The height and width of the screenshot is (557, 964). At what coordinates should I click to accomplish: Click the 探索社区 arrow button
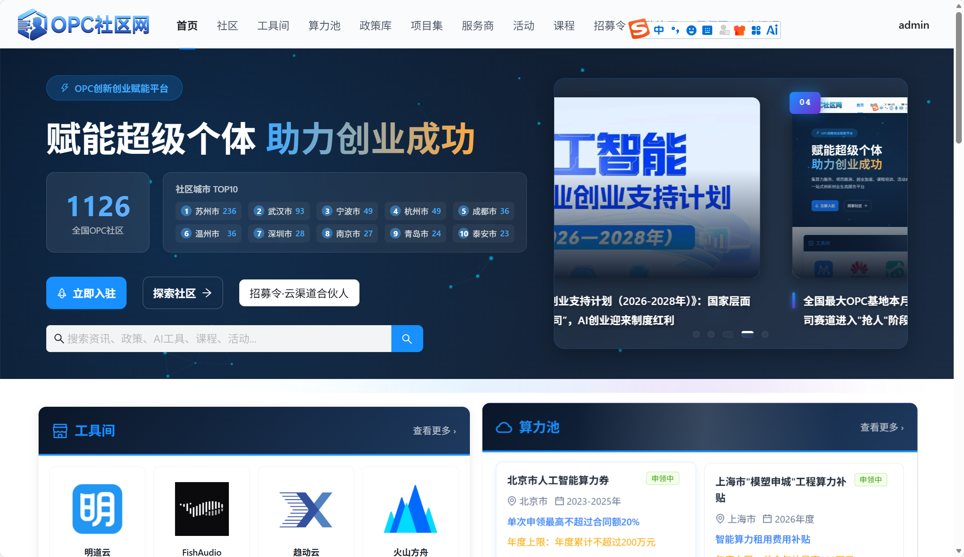click(183, 293)
